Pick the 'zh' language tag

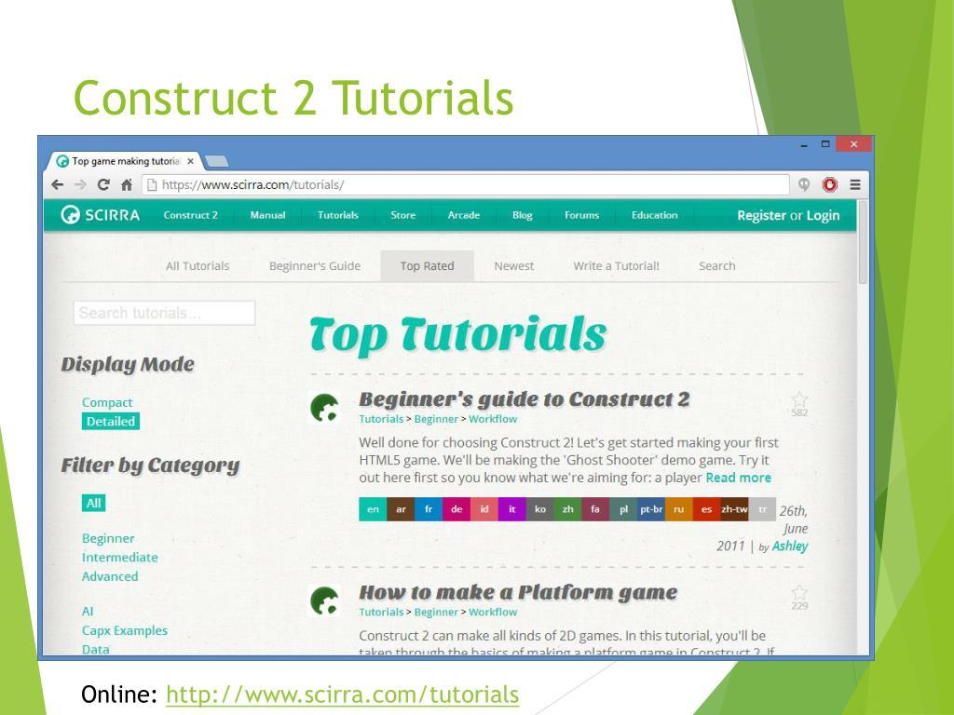click(x=567, y=509)
